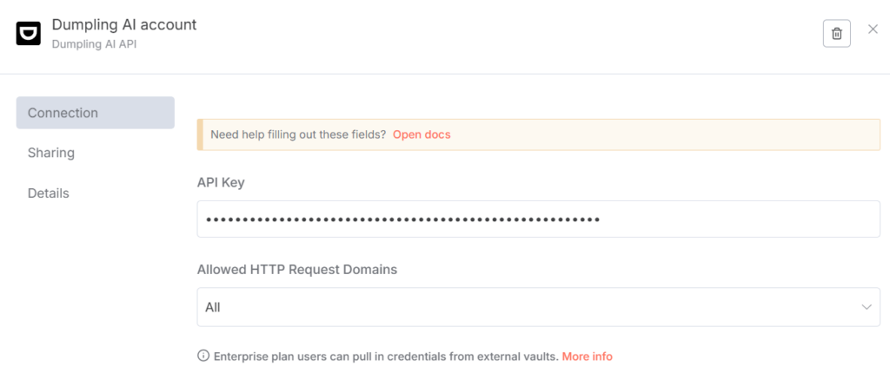Screen dimensions: 890x386
Task: Click 'Allowed HTTP Request Domains' label
Action: 296,269
